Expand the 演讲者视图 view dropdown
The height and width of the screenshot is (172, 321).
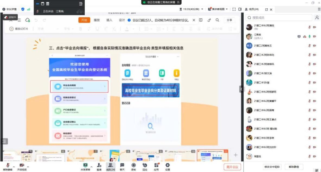pos(227,9)
